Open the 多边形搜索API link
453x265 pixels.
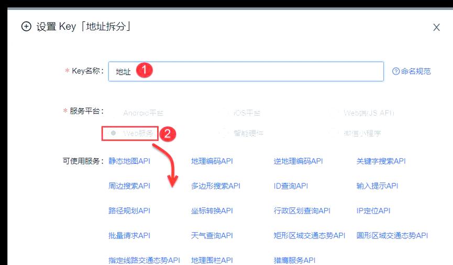(216, 186)
